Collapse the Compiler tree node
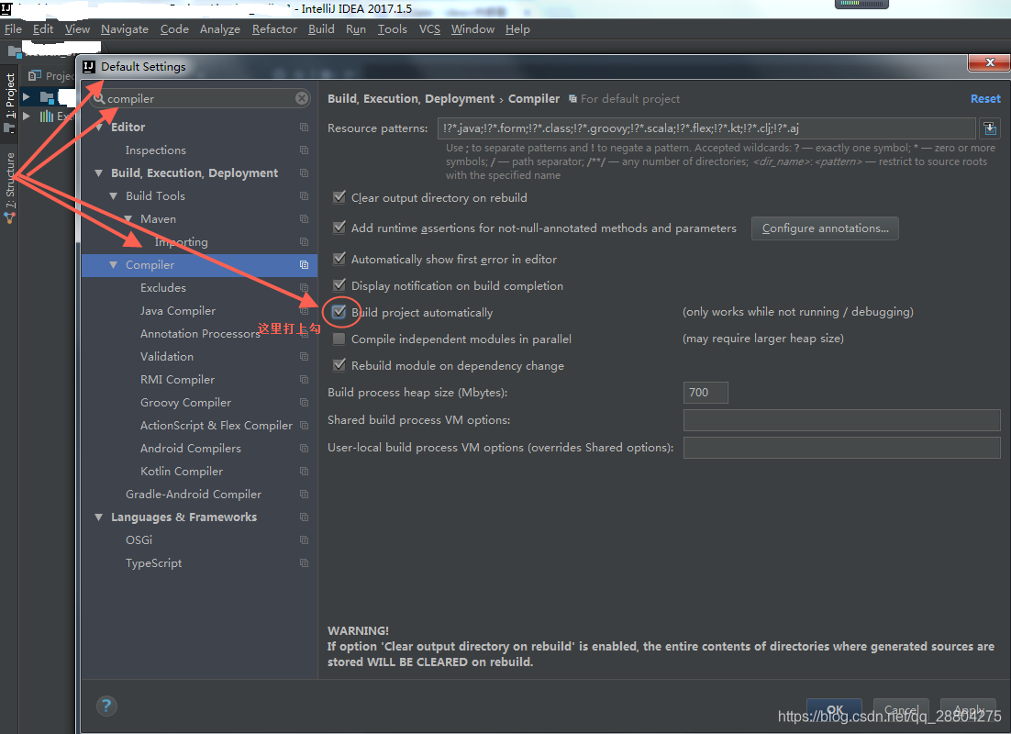The width and height of the screenshot is (1011, 734). point(114,265)
